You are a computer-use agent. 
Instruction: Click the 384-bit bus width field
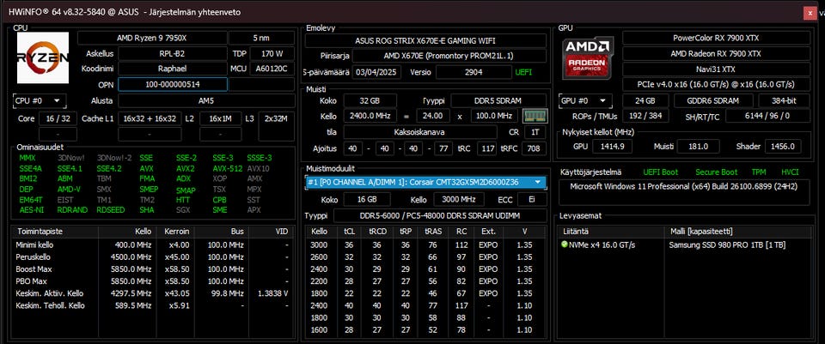point(784,101)
